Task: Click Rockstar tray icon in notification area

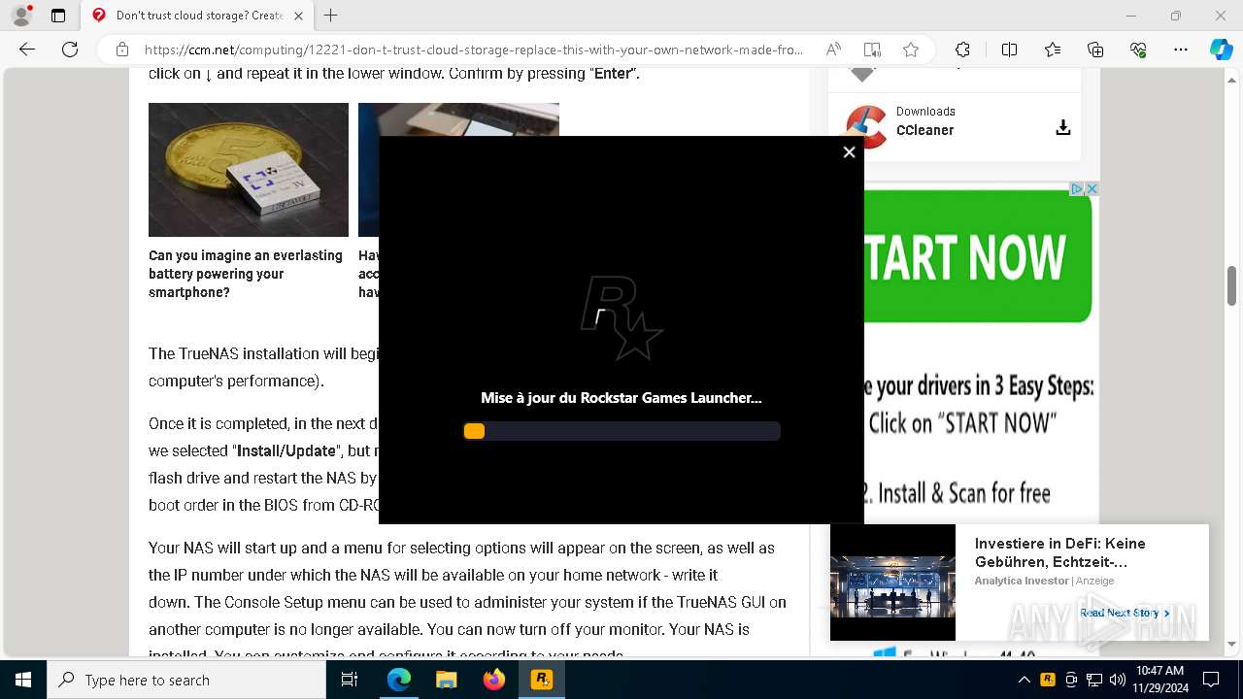Action: pos(1048,680)
